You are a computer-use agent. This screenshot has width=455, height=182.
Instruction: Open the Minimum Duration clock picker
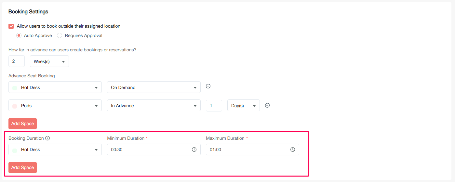194,149
